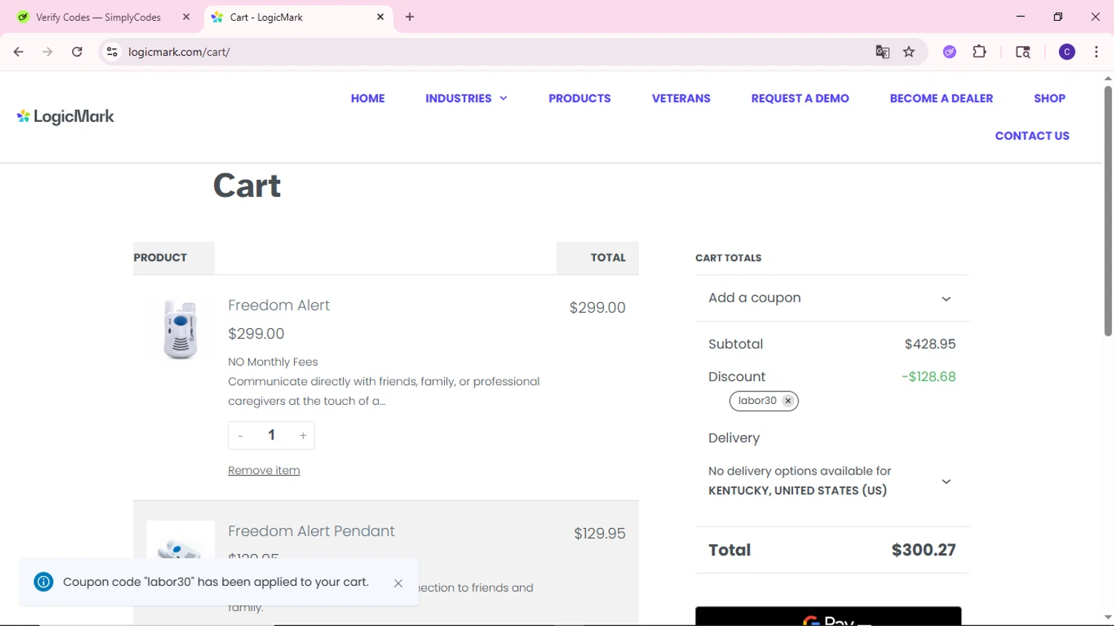1114x626 pixels.
Task: Open the profile avatar C
Action: [x=1067, y=52]
